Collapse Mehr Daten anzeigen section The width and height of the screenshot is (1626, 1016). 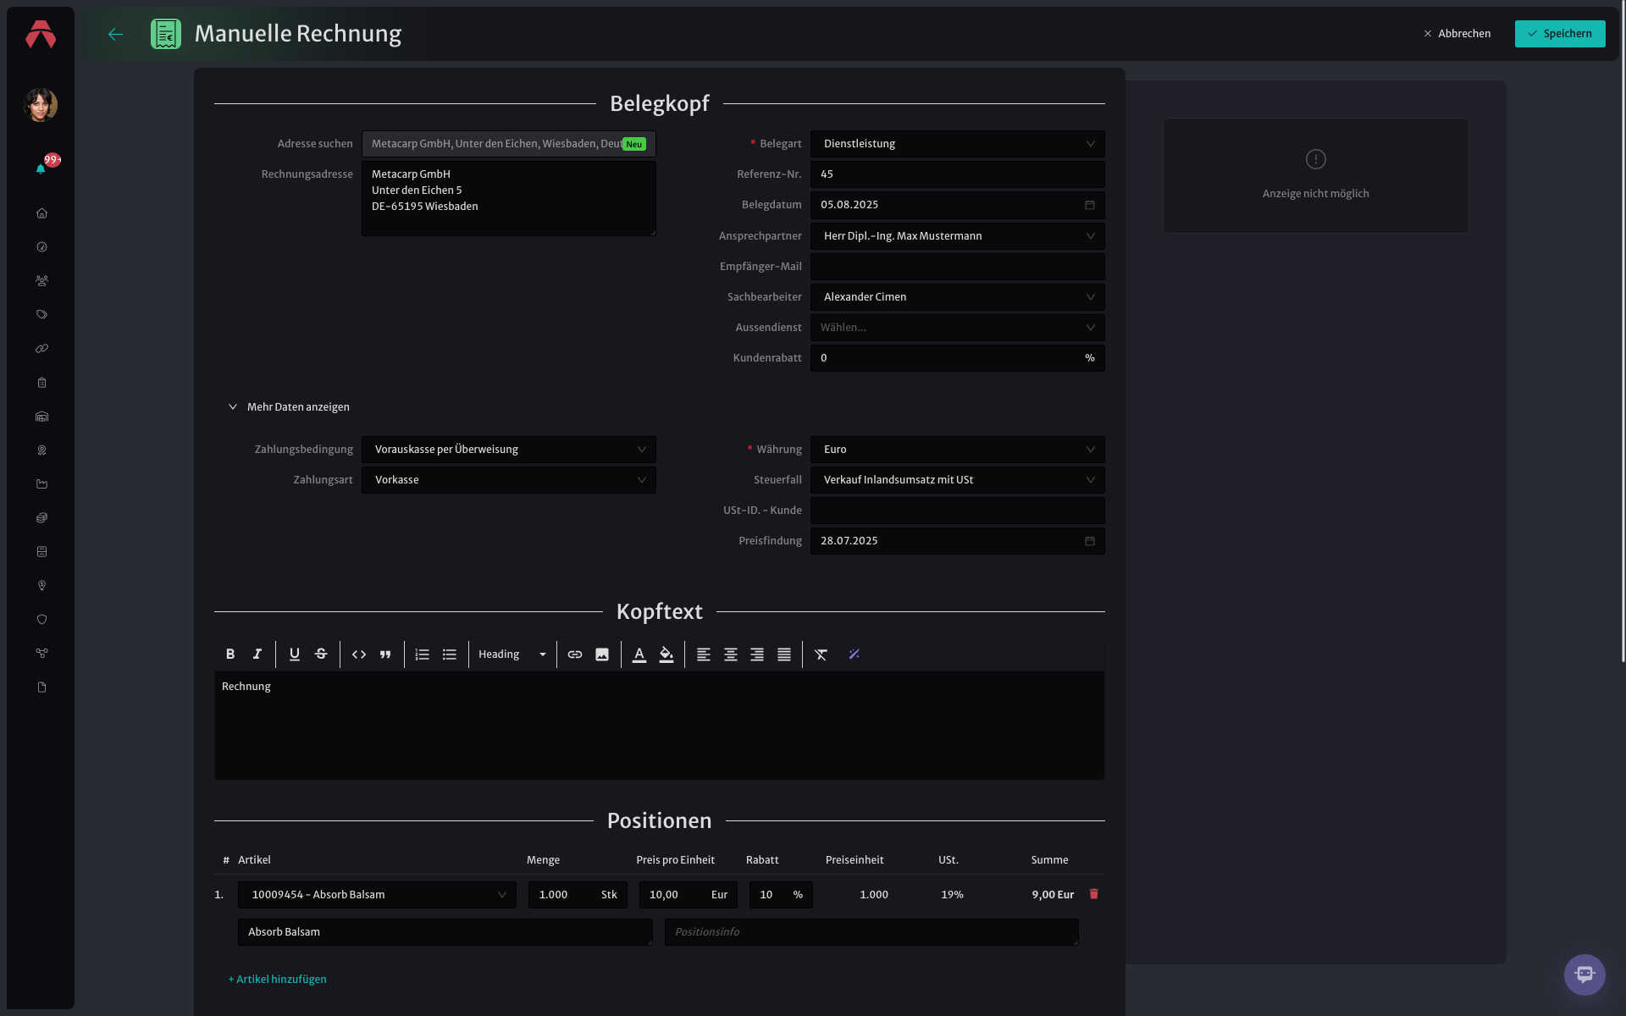(x=289, y=407)
